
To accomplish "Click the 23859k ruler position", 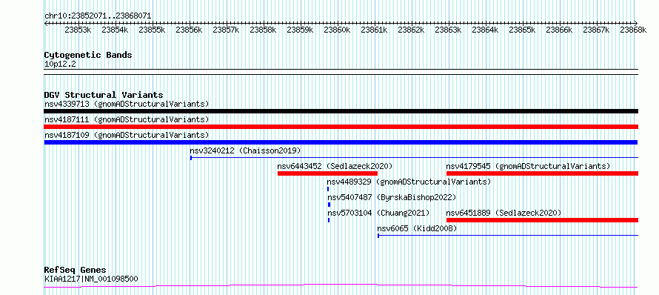I will pyautogui.click(x=300, y=30).
